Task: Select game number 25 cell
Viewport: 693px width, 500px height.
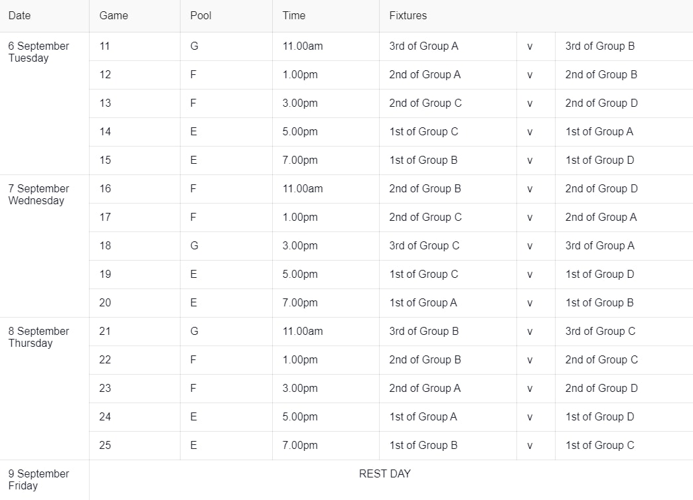Action: (x=105, y=445)
